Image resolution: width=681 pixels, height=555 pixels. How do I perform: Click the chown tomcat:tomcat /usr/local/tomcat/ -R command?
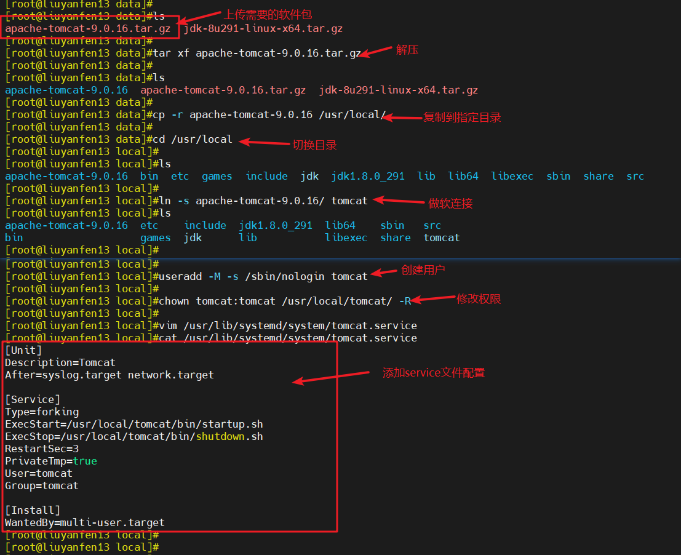(285, 301)
